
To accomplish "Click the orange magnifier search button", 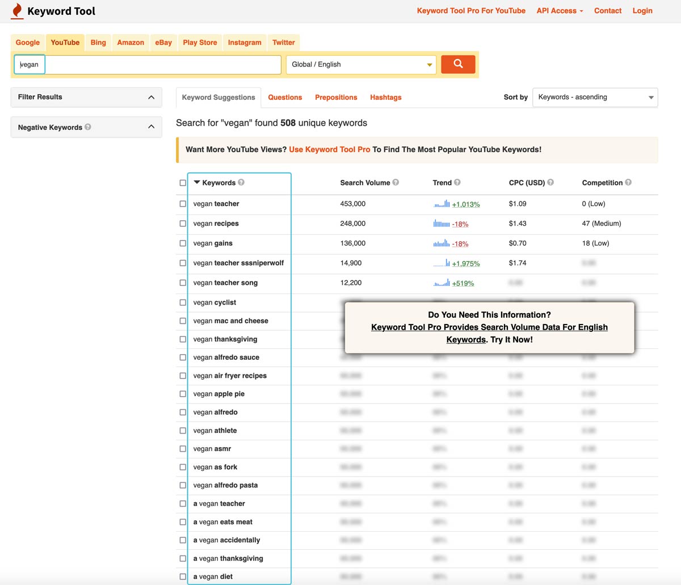I will tap(458, 64).
